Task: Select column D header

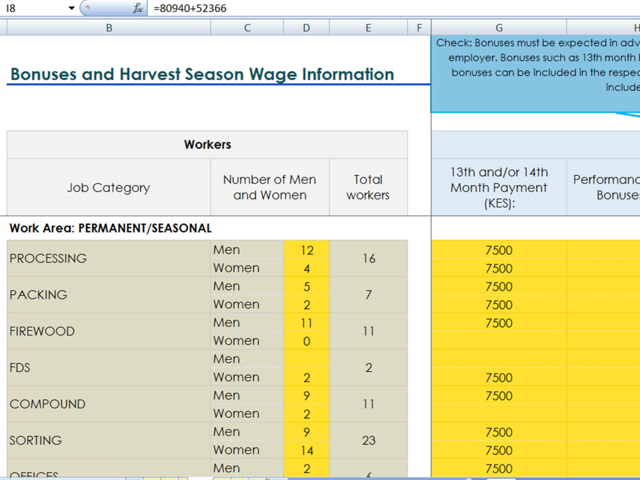Action: [306, 28]
